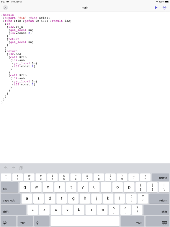Click "i32.add" instruction
The image size is (170, 227).
click(15, 54)
